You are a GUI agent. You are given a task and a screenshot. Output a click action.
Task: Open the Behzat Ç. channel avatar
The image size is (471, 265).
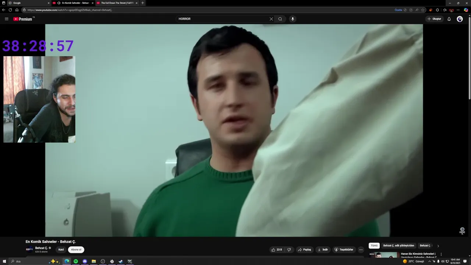pyautogui.click(x=29, y=249)
